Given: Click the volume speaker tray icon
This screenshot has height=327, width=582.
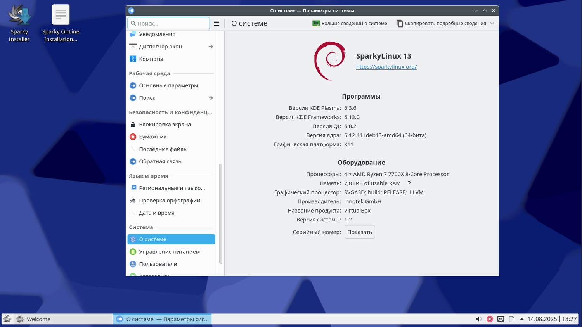Looking at the screenshot, I should pos(479,319).
